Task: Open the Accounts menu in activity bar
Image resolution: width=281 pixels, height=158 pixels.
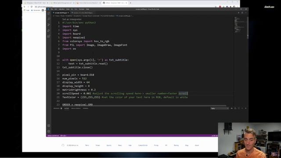Action: point(49,126)
